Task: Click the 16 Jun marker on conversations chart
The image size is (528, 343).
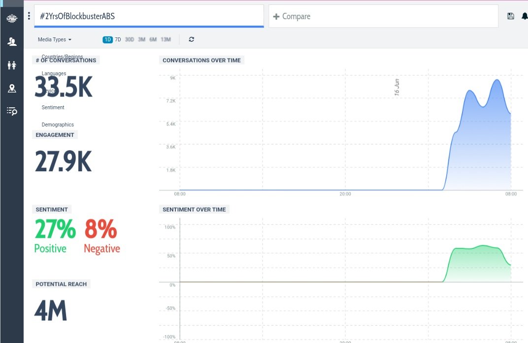Action: coord(396,87)
